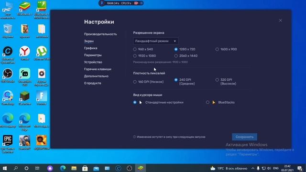Image resolution: width=306 pixels, height=172 pixels.
Task: Open BlueStacks 5 desktop shortcut
Action: click(x=24, y=9)
